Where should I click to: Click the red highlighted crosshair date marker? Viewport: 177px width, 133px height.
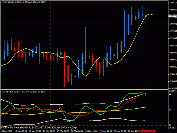pyautogui.click(x=146, y=131)
